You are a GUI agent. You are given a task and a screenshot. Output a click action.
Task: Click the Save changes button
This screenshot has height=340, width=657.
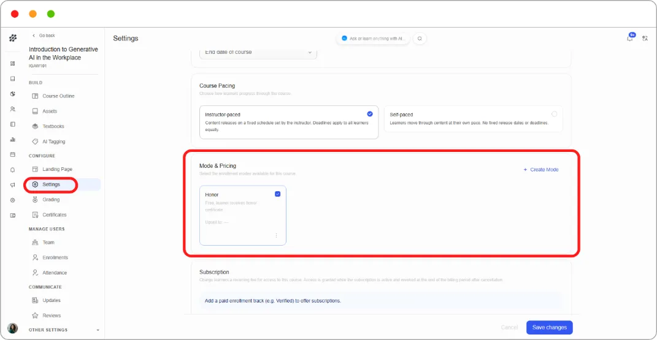click(x=549, y=328)
